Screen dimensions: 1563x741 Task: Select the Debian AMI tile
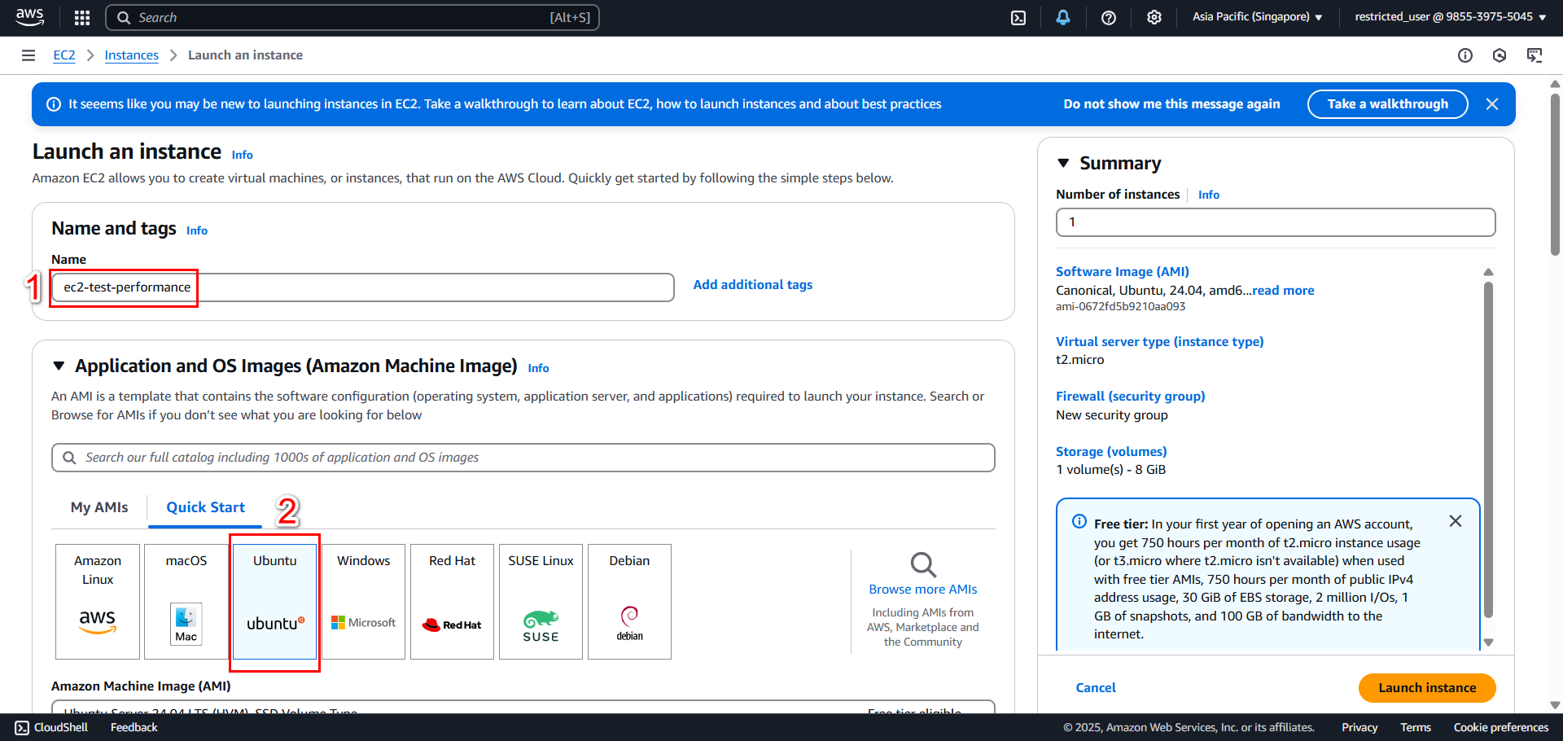click(x=629, y=602)
